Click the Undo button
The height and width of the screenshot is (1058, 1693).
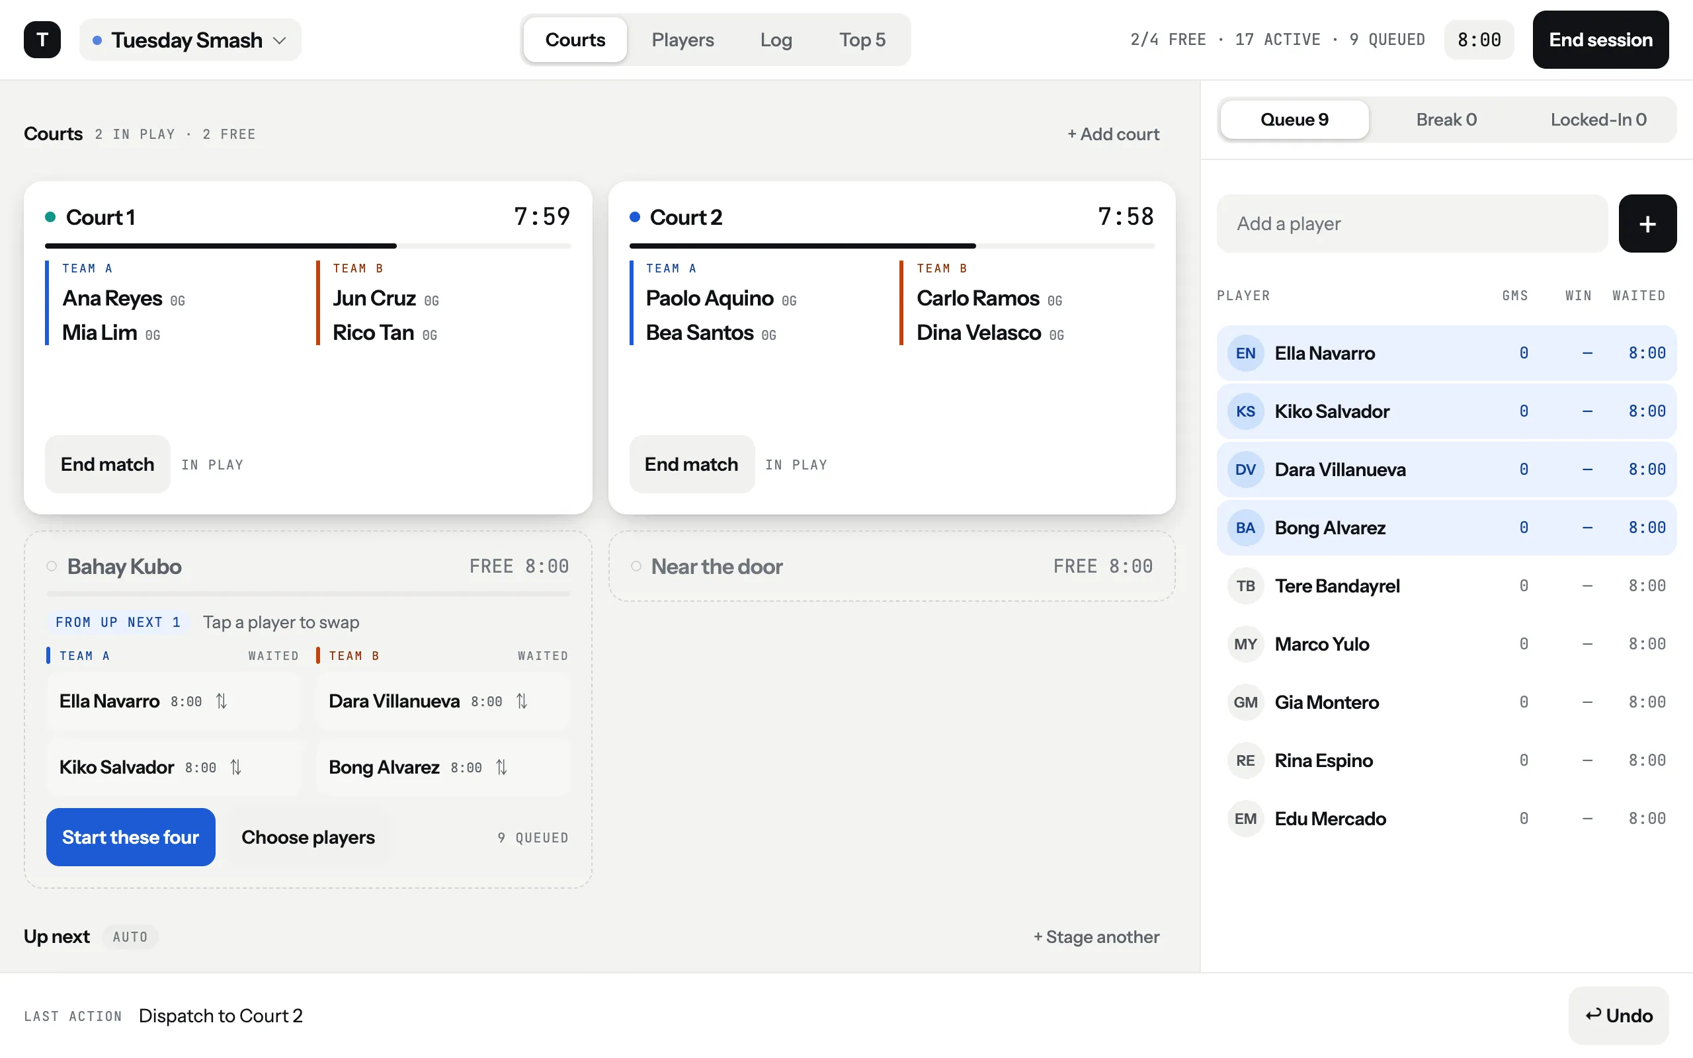(x=1618, y=1016)
